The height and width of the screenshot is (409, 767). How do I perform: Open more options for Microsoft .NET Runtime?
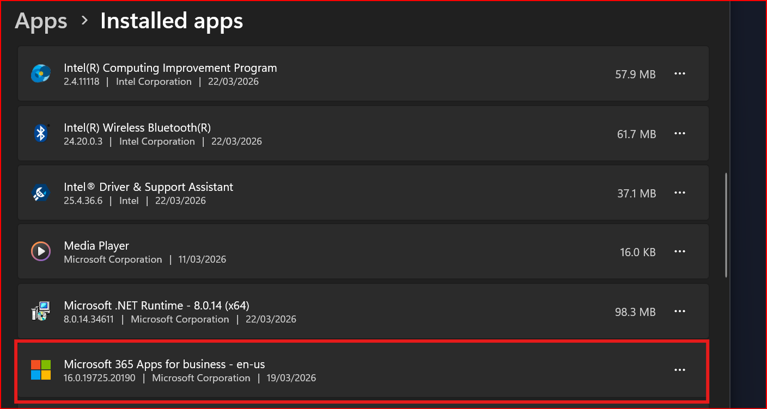tap(679, 311)
